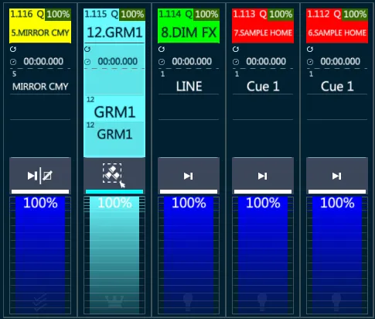Image resolution: width=375 pixels, height=319 pixels.
Task: Click Go button under 7.SAMPLE HOME executor
Action: [263, 176]
